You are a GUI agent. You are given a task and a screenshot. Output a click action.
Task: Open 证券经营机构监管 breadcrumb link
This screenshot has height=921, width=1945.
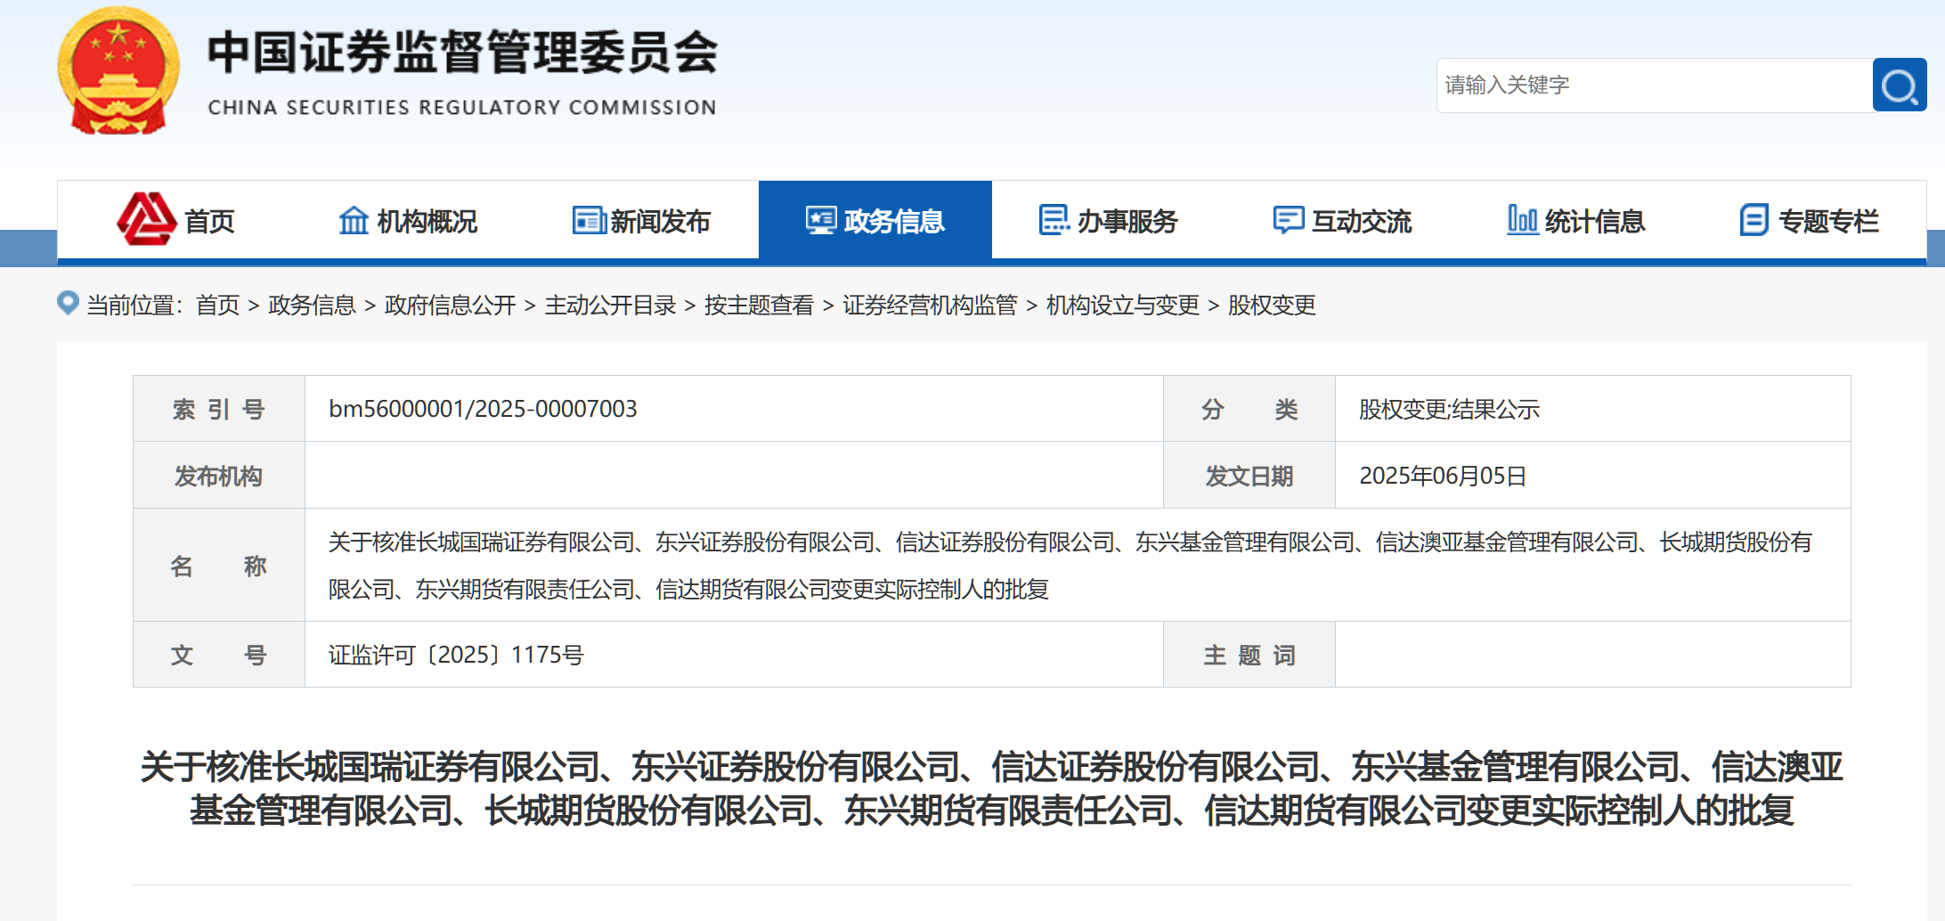[931, 306]
